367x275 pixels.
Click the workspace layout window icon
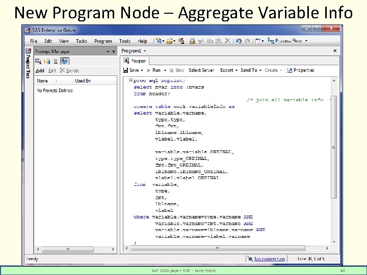[x=258, y=41]
